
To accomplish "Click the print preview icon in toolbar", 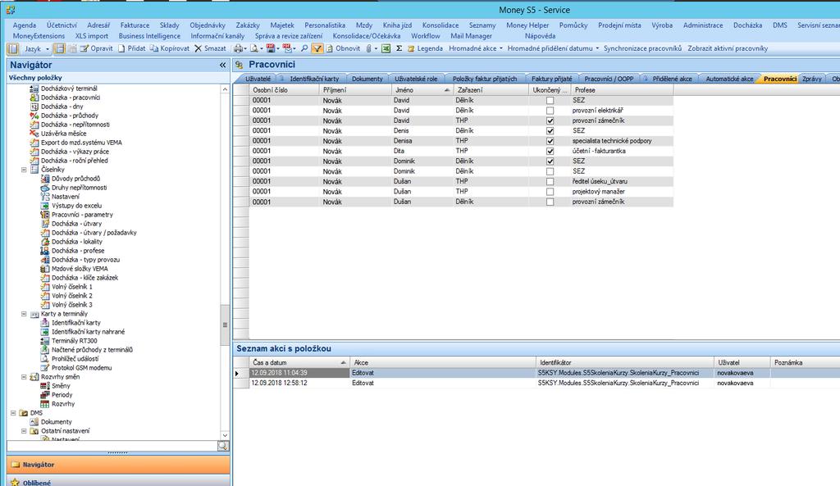I will point(254,48).
